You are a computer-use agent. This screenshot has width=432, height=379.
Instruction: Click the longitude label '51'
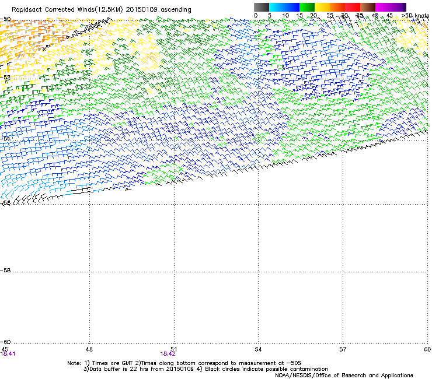174,349
